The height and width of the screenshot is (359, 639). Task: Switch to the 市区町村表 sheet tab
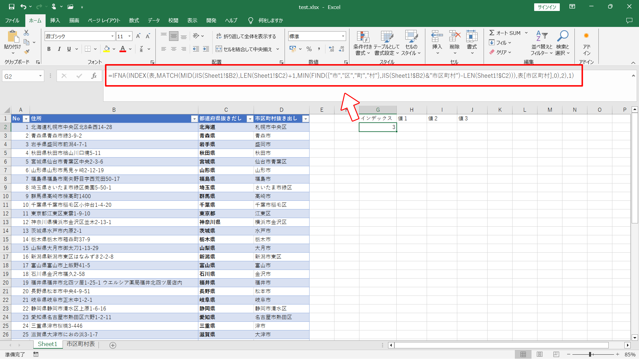click(x=81, y=344)
